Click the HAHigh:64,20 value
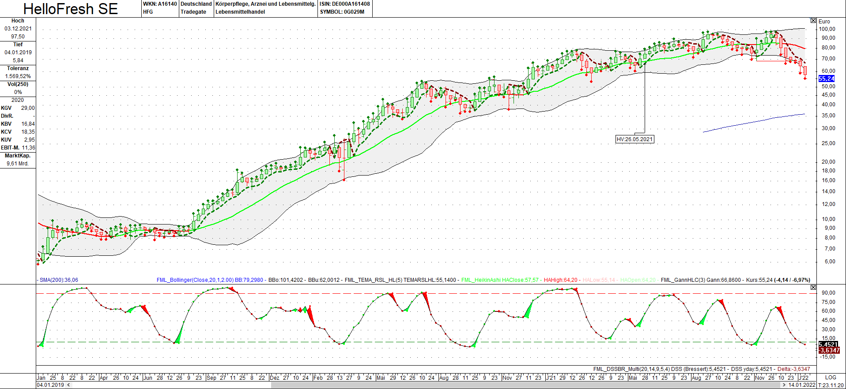Image resolution: width=846 pixels, height=389 pixels. [561, 280]
